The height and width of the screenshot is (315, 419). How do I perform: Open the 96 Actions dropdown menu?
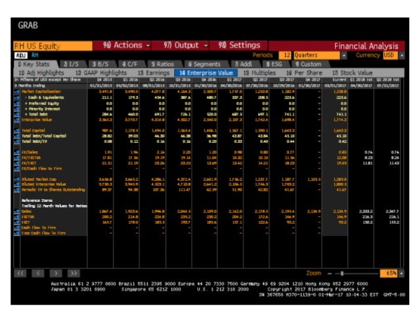[x=126, y=45]
